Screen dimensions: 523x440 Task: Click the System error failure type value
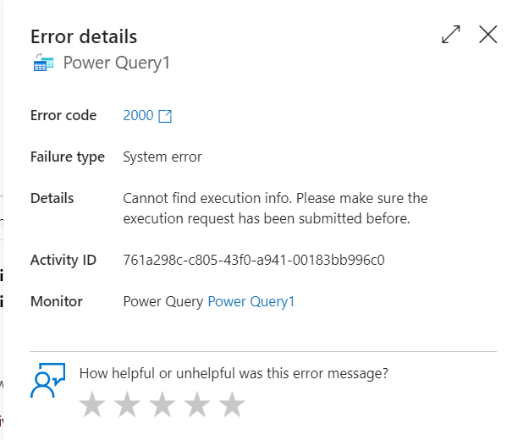tap(162, 157)
